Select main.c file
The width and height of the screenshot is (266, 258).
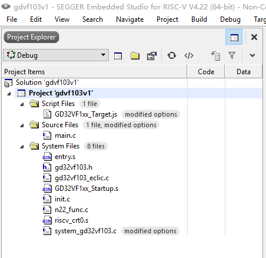(x=65, y=135)
